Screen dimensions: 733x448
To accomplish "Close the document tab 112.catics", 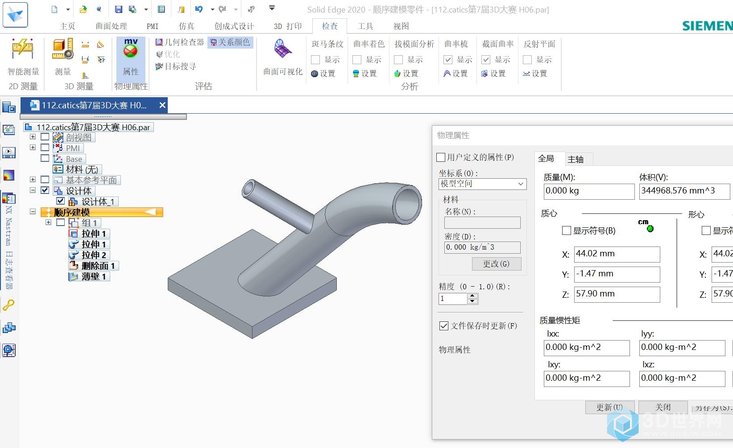I will (162, 105).
